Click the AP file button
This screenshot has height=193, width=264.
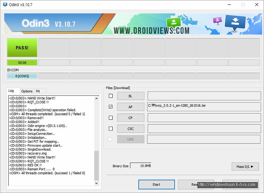coord(131,107)
